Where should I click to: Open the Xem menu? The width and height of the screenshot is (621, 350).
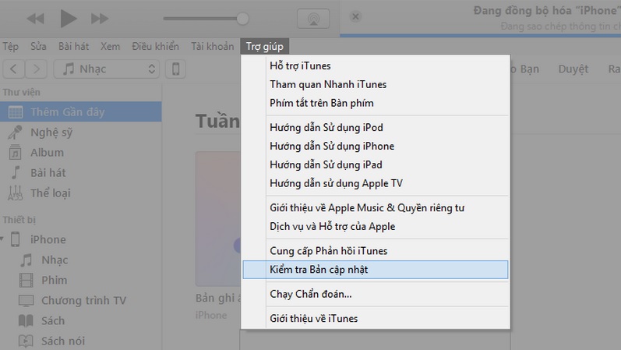110,46
